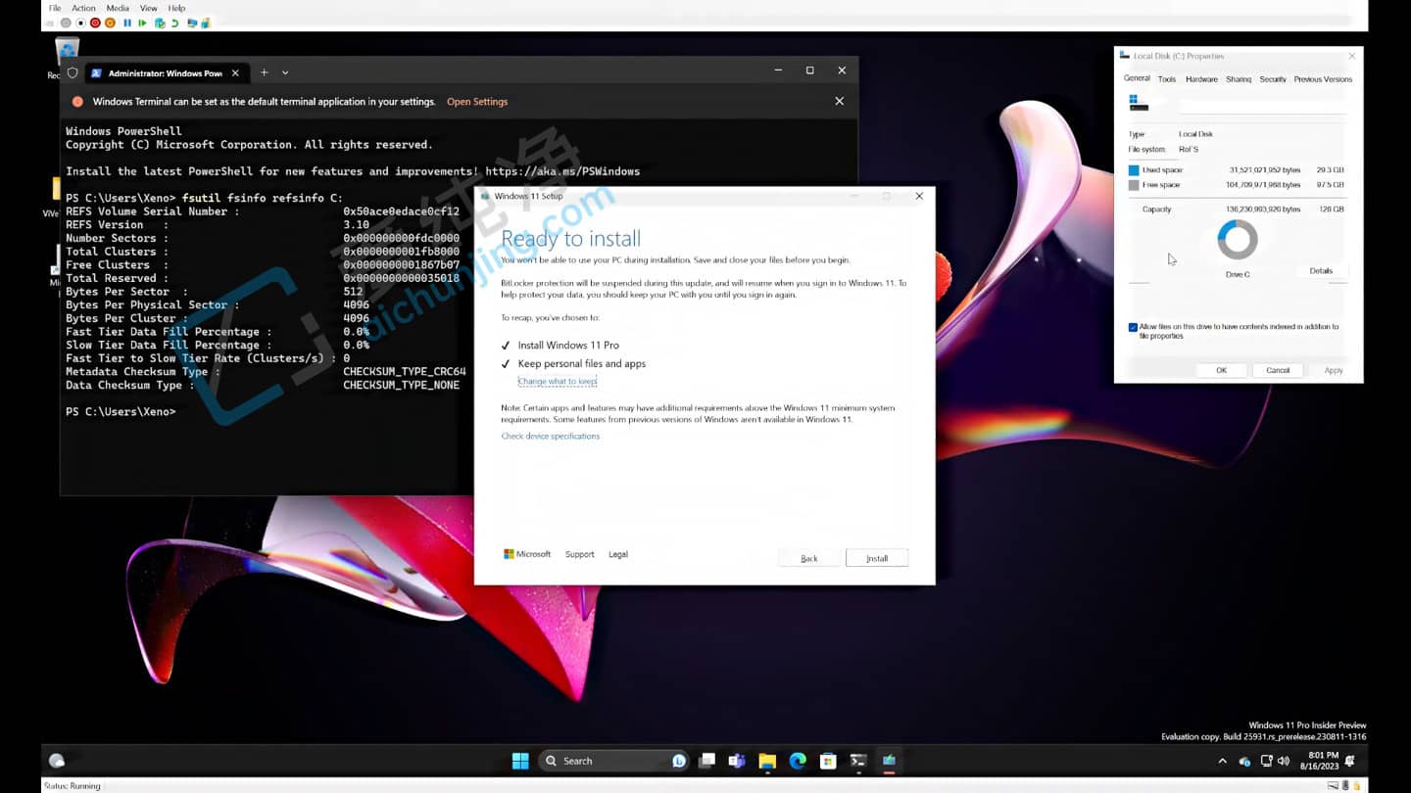
Task: Click the Drive C capacity pie chart
Action: click(1237, 239)
